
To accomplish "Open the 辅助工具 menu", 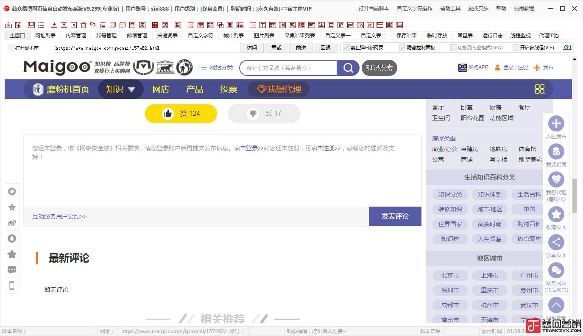I will pos(450,8).
